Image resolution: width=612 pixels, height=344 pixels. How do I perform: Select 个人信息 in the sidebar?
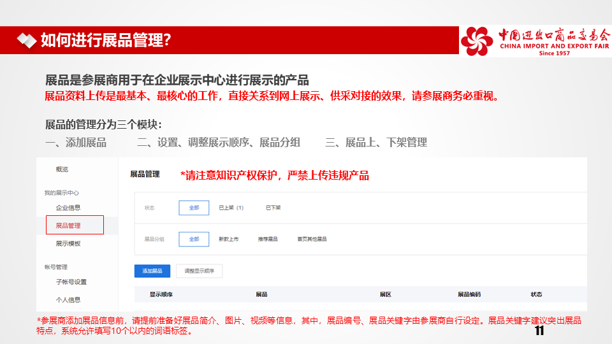[68, 299]
